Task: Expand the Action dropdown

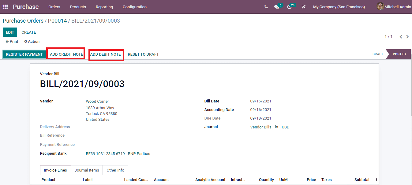Action: (x=32, y=42)
